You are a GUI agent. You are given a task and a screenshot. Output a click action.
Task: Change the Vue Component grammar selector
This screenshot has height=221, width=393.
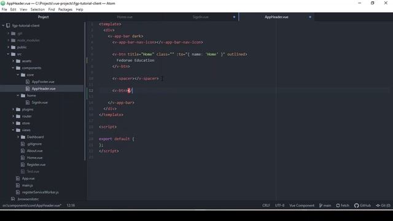[x=302, y=206]
